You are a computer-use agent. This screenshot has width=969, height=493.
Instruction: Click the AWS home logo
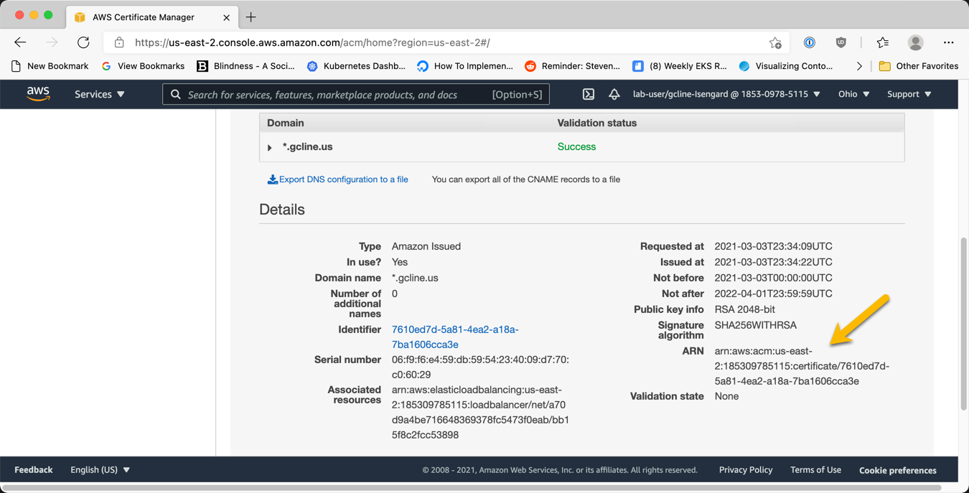coord(38,94)
